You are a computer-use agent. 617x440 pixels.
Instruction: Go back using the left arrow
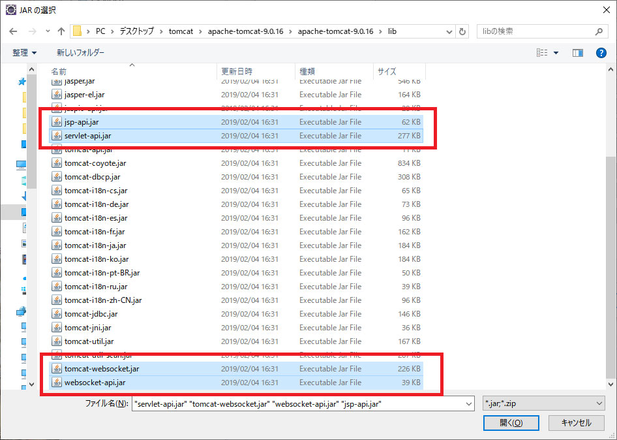[x=14, y=31]
